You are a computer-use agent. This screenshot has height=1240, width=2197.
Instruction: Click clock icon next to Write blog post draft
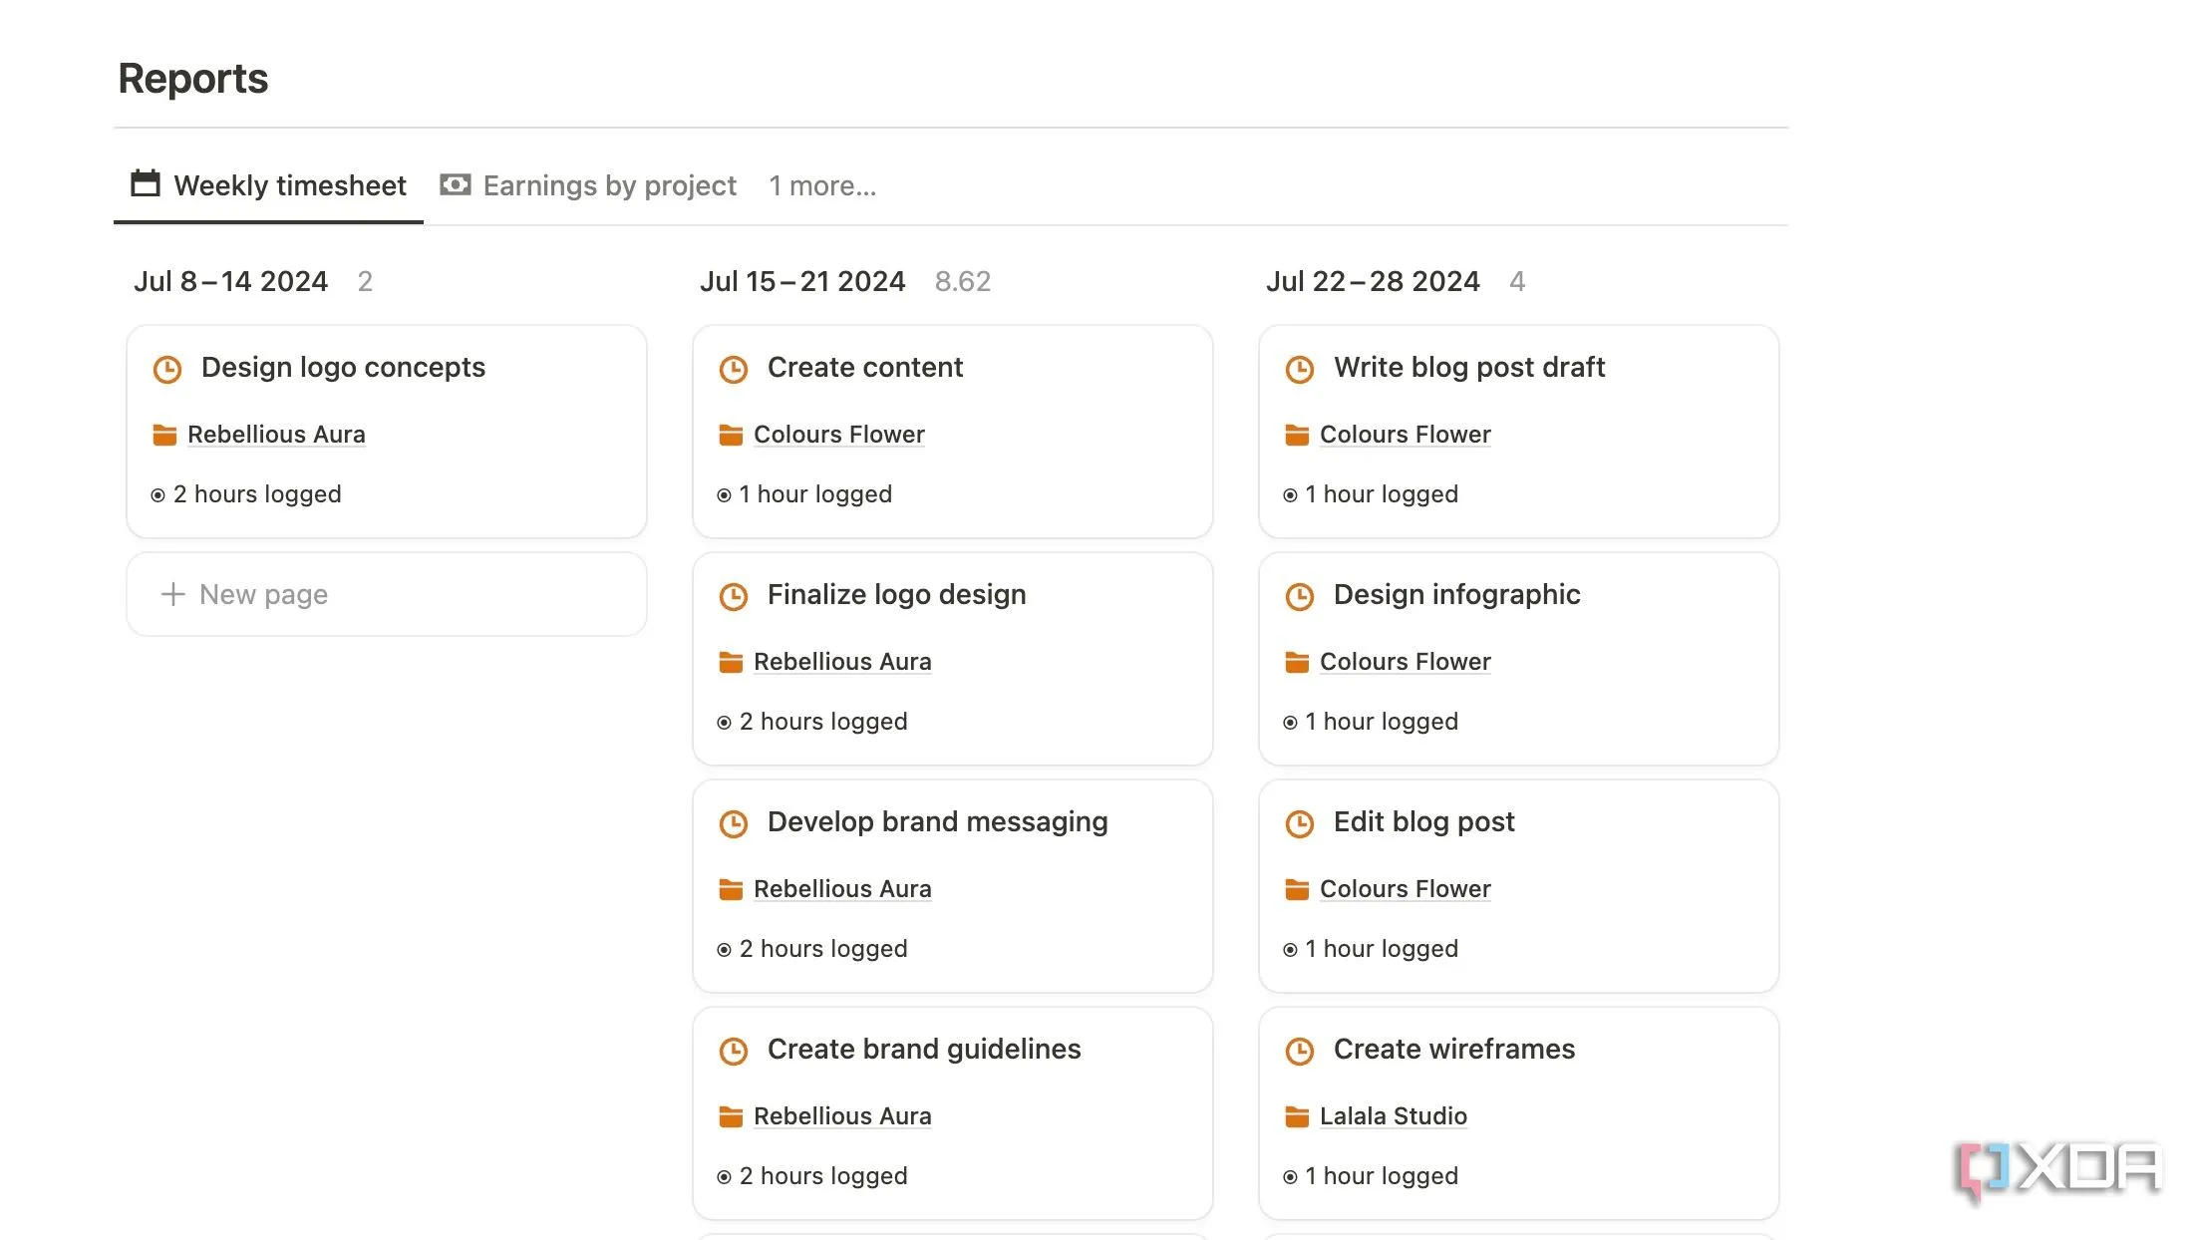tap(1300, 370)
